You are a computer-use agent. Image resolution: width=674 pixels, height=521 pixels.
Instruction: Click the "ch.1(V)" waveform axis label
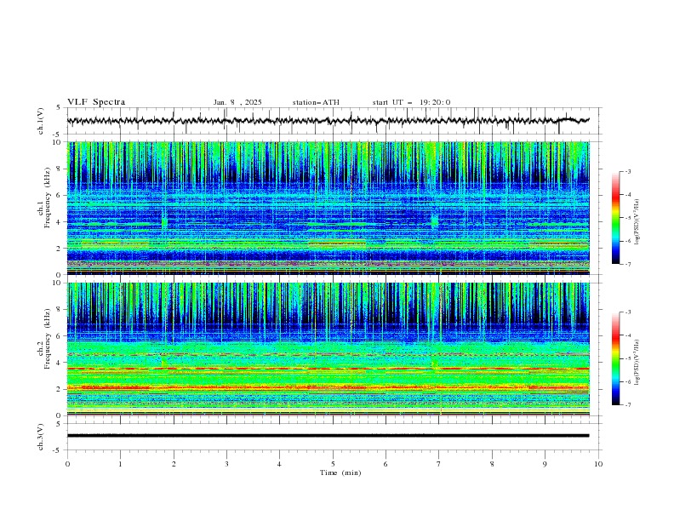[41, 121]
